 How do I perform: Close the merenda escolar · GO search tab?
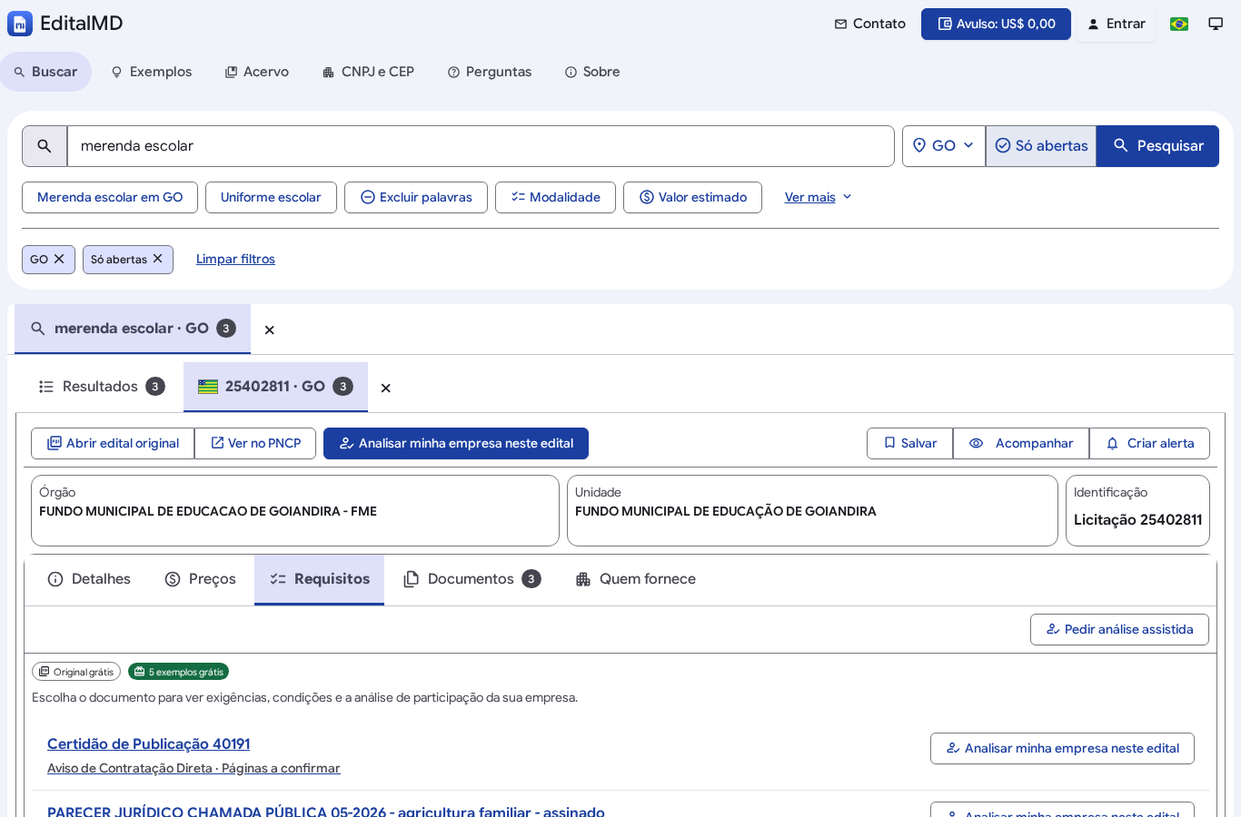pos(269,330)
